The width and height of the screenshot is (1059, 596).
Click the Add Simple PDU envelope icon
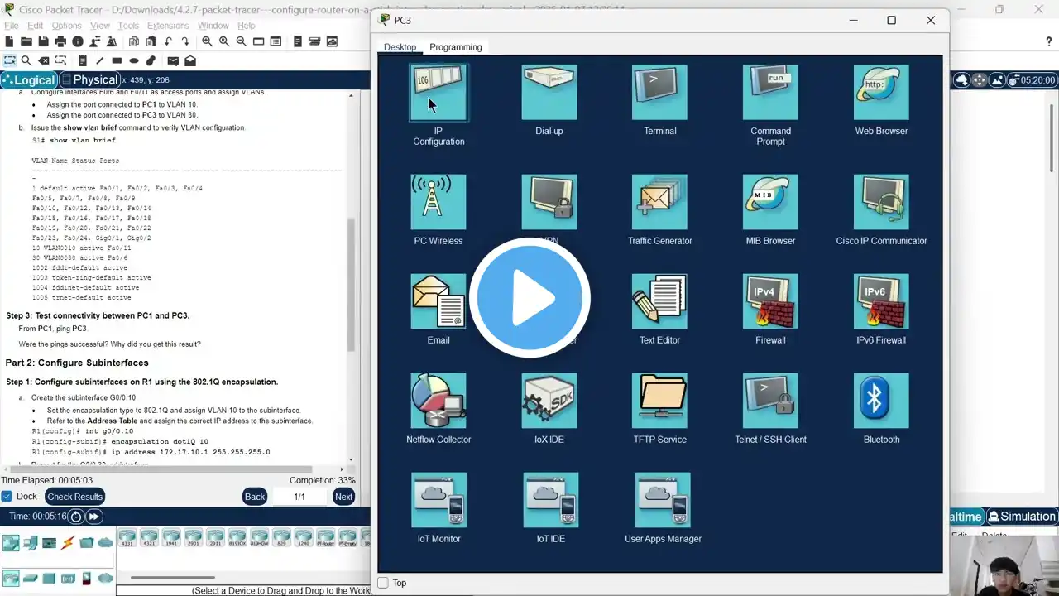(x=173, y=60)
